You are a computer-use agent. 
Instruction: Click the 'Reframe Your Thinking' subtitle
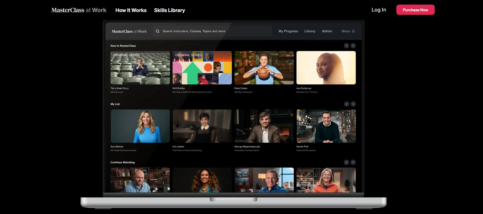pyautogui.click(x=307, y=92)
